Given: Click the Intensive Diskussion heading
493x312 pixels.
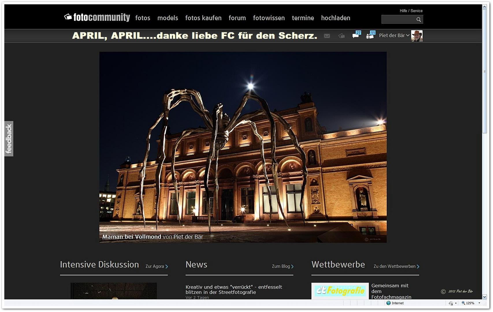Looking at the screenshot, I should pos(99,265).
